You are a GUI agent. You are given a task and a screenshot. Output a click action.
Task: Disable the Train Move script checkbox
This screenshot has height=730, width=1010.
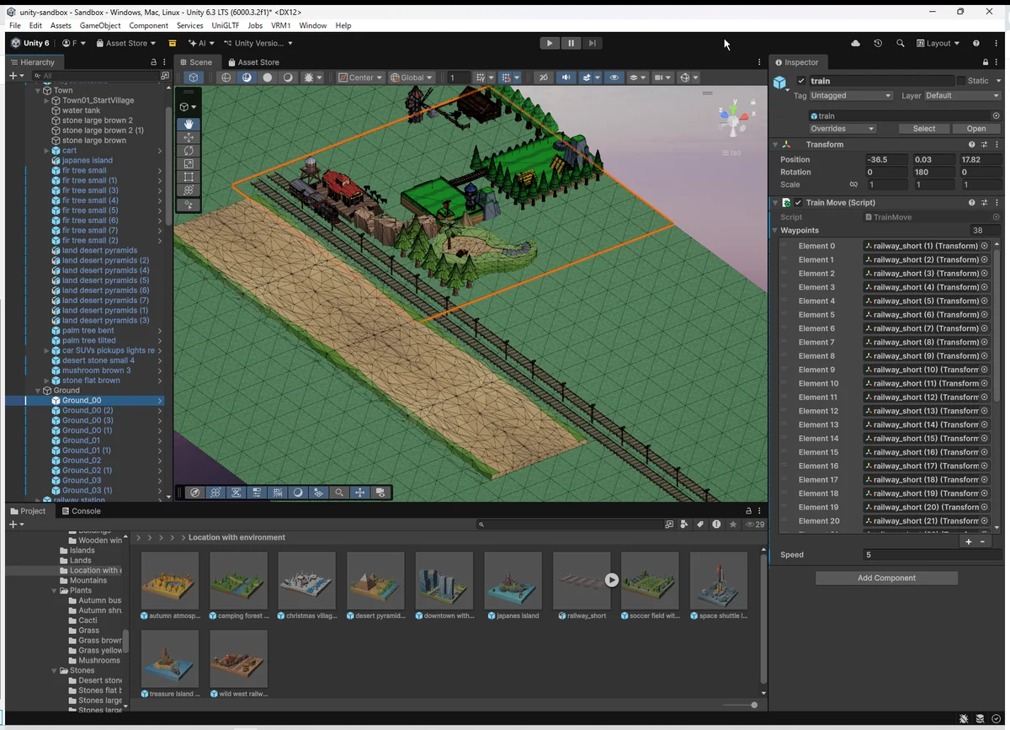[798, 203]
